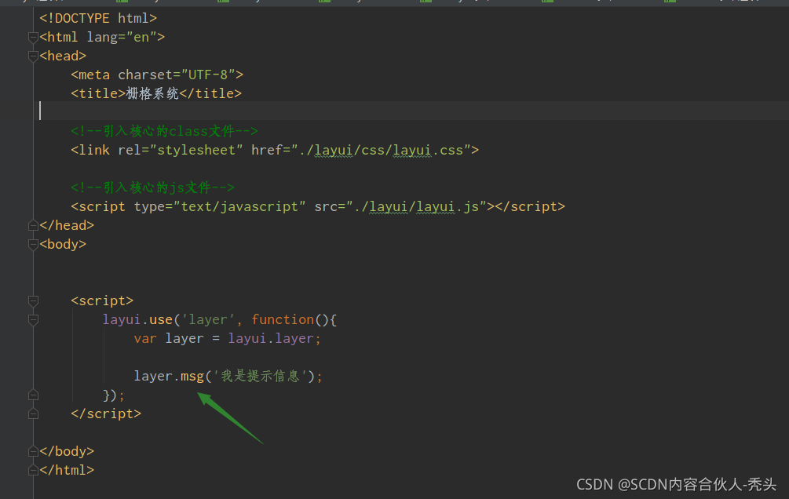This screenshot has height=499, width=789.
Task: Click the meta tag name
Action: (94, 75)
